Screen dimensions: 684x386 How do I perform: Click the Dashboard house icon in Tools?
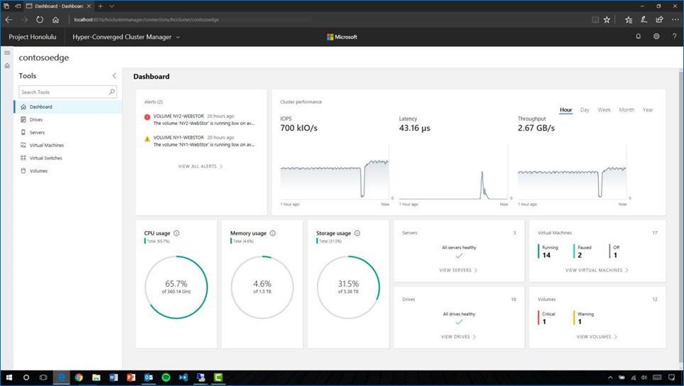23,107
